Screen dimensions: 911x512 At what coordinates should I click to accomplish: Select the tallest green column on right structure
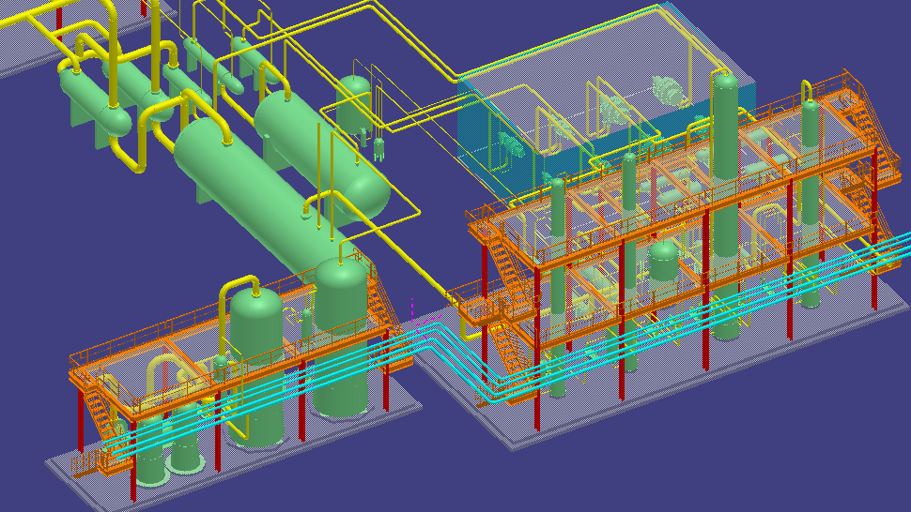(x=726, y=204)
